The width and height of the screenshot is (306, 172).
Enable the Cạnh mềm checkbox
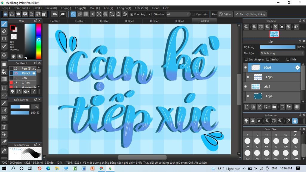[194, 14]
